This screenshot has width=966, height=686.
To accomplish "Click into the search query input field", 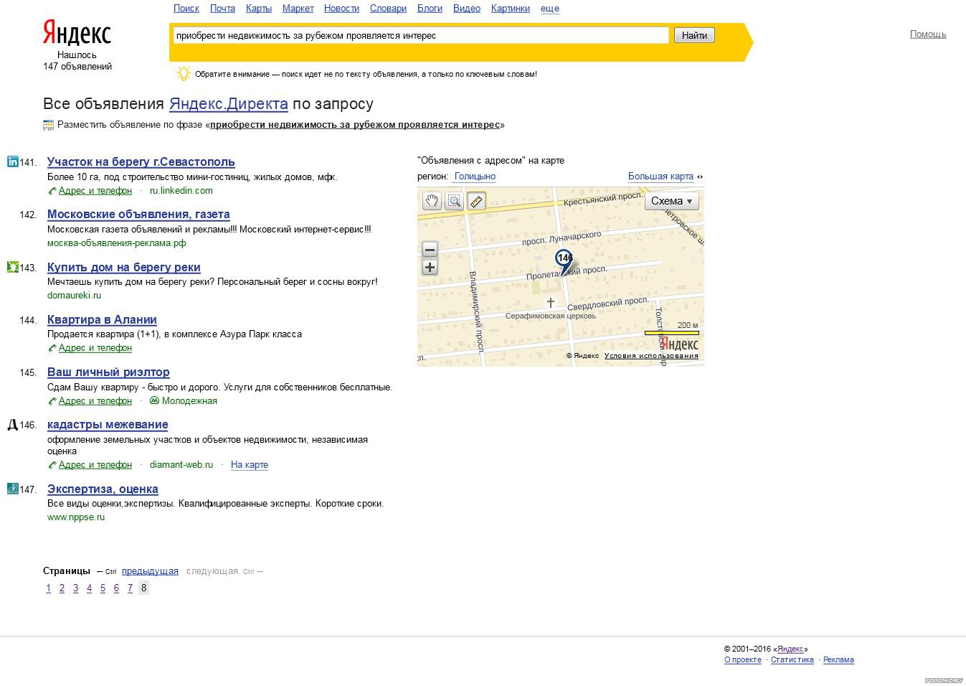I will coord(421,35).
